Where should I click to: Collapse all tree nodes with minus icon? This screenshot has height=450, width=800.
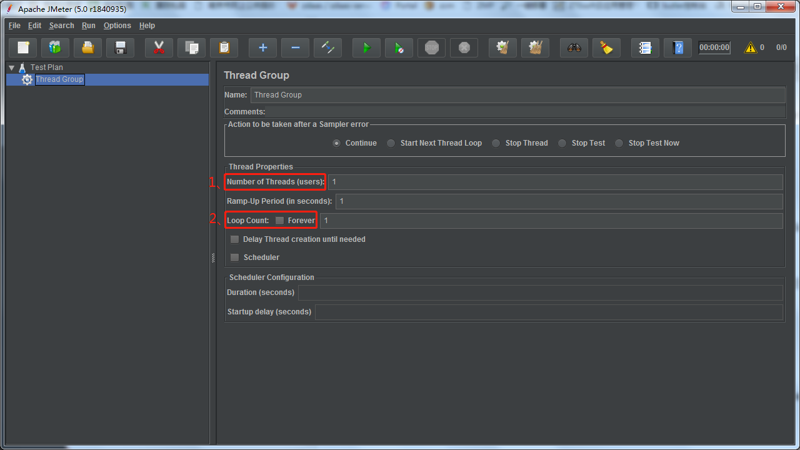(295, 47)
